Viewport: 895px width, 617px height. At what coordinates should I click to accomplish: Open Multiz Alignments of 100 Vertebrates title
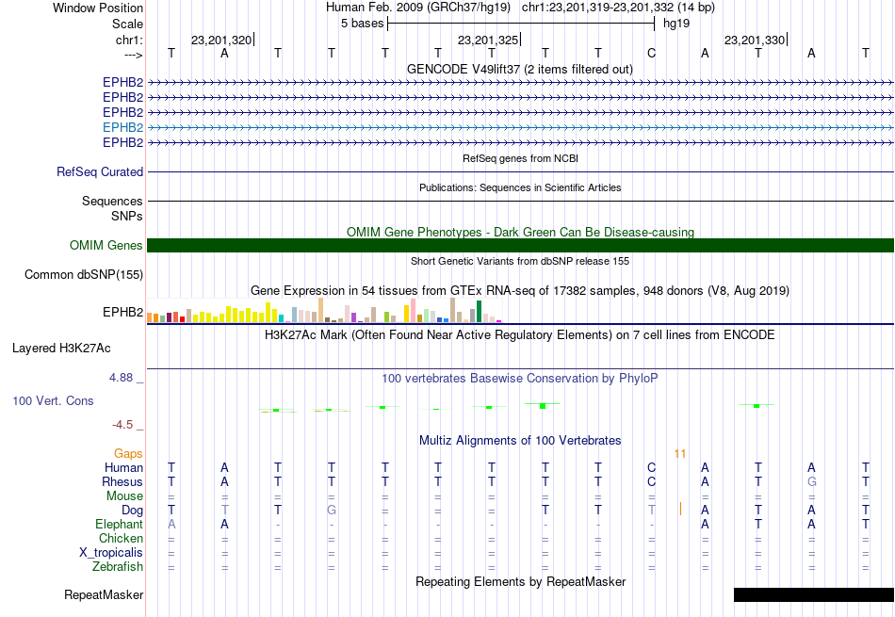point(520,440)
